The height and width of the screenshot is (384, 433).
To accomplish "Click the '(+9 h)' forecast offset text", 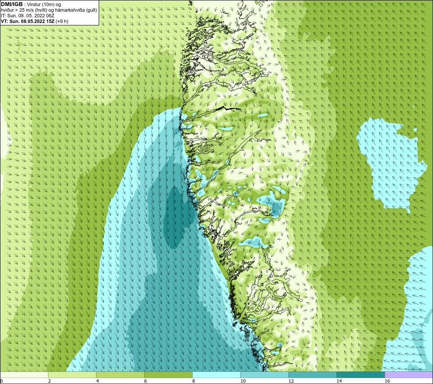I will tap(62, 21).
